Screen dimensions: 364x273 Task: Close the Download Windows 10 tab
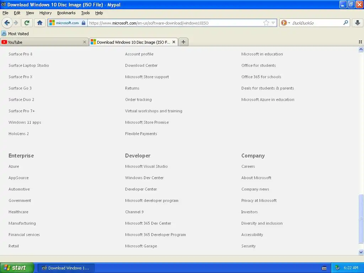point(173,42)
